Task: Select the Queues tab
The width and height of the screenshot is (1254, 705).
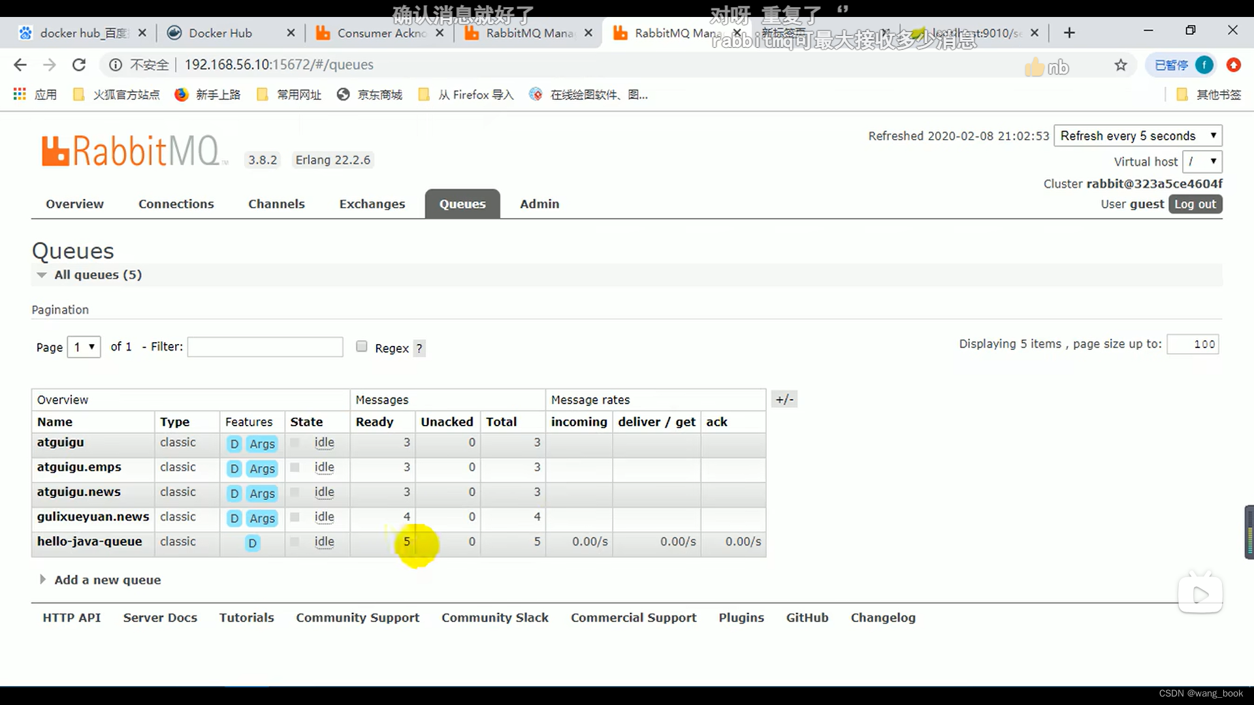Action: pyautogui.click(x=462, y=204)
